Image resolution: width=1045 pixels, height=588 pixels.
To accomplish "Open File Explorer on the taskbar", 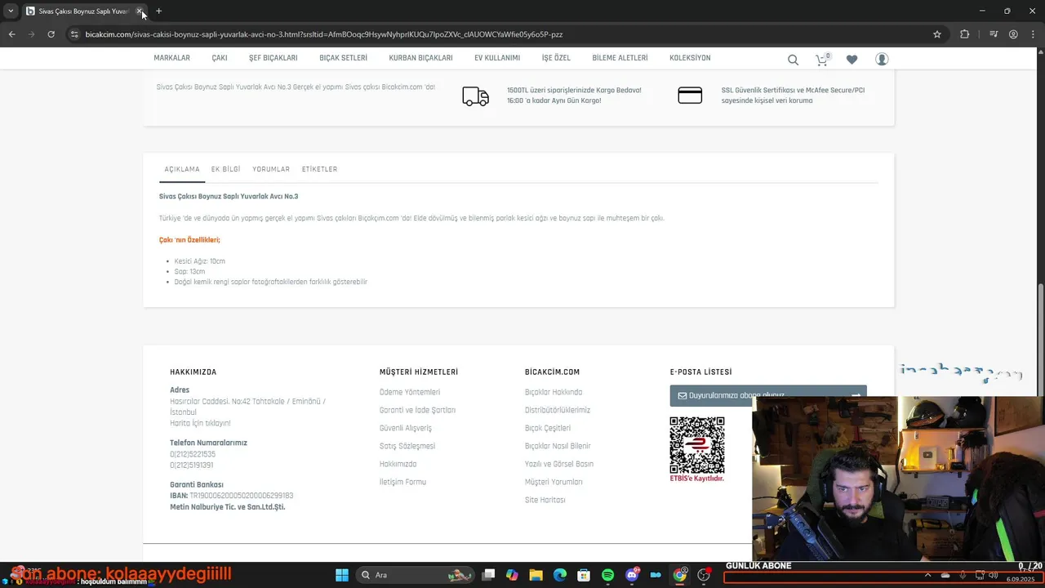I will pos(536,575).
